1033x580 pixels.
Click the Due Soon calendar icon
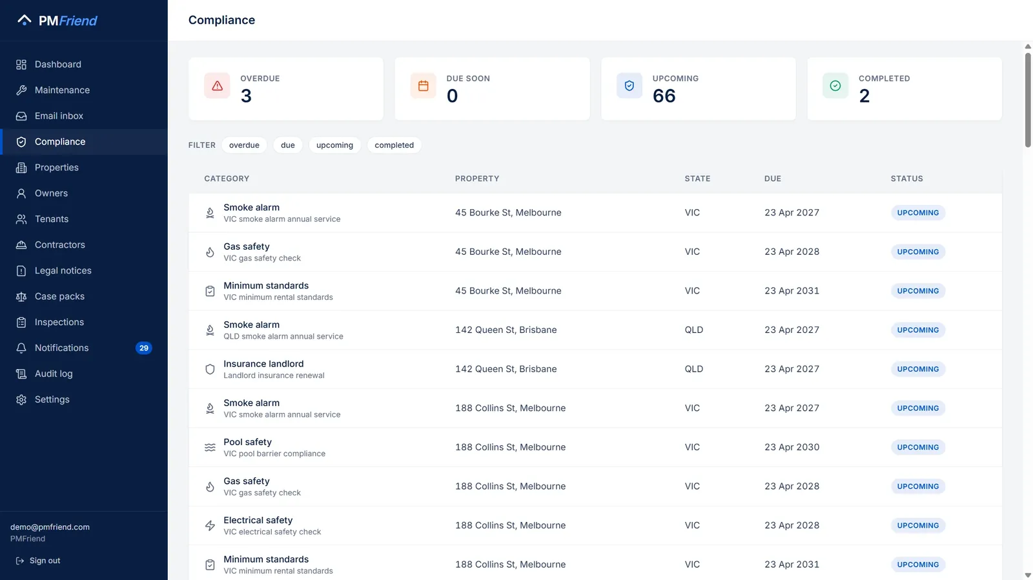pyautogui.click(x=424, y=86)
